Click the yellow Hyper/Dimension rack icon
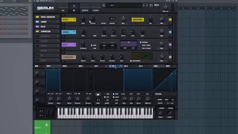This screenshot has height=134, width=238. [x=37, y=17]
